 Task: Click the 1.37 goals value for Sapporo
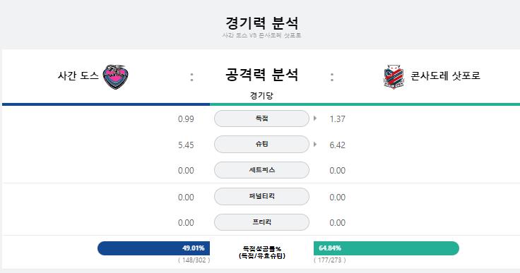pyautogui.click(x=337, y=119)
